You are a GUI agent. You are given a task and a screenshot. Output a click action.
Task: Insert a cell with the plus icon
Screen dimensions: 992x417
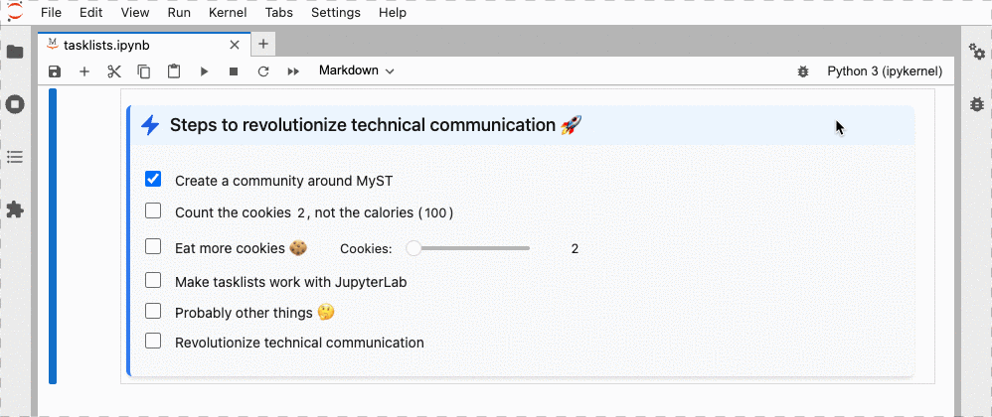pyautogui.click(x=84, y=71)
